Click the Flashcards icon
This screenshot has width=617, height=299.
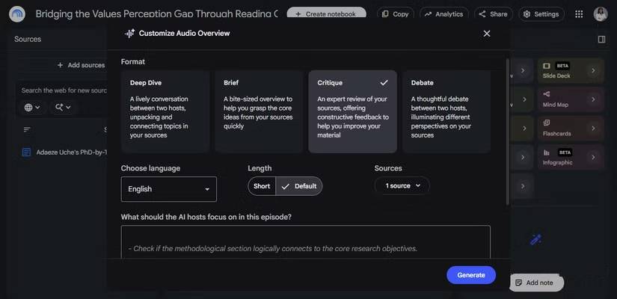tap(547, 123)
